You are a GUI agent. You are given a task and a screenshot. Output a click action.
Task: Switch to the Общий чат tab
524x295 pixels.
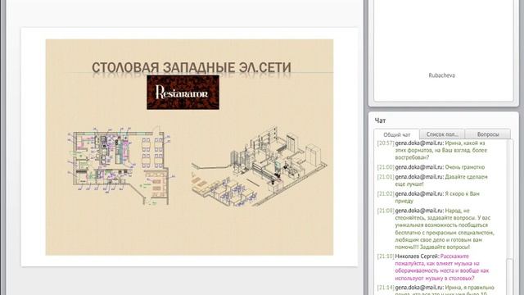click(x=396, y=134)
